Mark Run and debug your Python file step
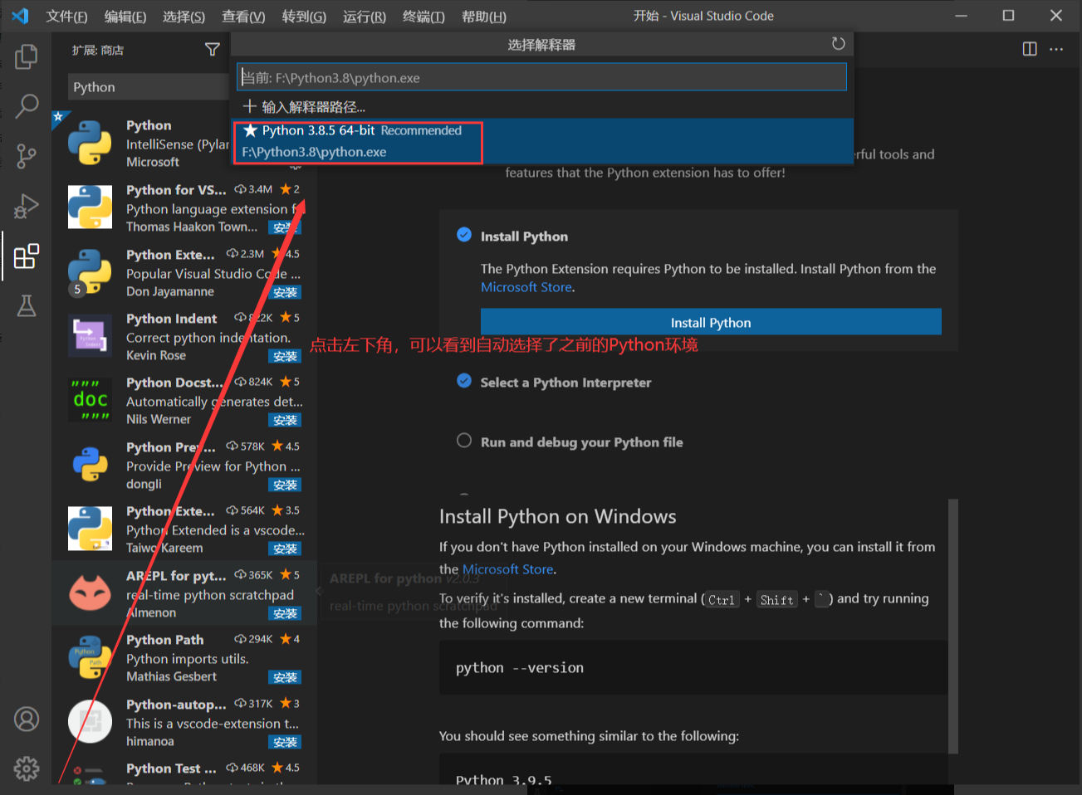Screen dimensions: 1082x795 pos(464,441)
